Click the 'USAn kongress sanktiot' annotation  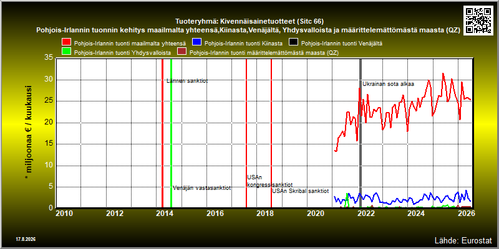click(270, 181)
